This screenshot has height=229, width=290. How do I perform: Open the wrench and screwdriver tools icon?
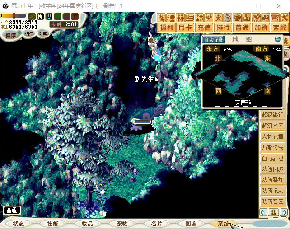pos(285,18)
